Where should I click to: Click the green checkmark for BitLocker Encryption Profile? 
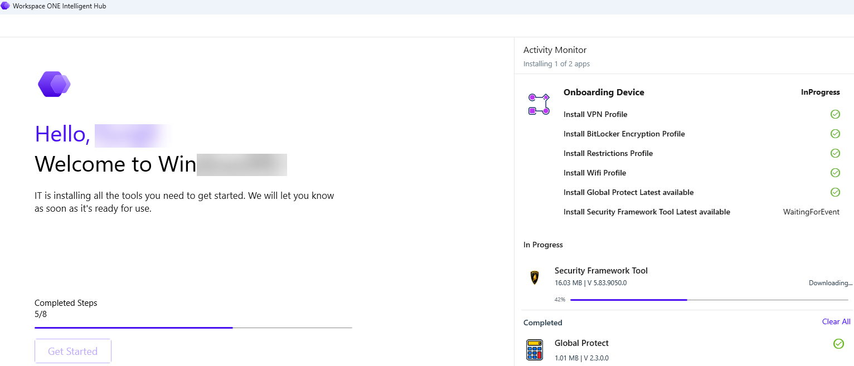(x=835, y=134)
